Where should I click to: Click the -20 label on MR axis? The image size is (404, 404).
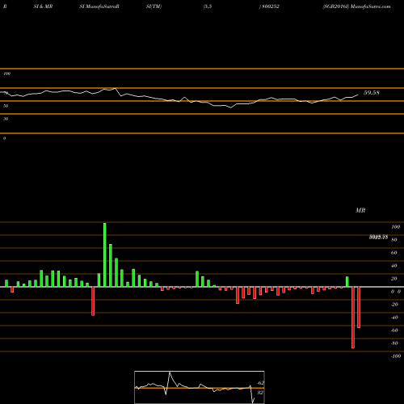point(394,305)
